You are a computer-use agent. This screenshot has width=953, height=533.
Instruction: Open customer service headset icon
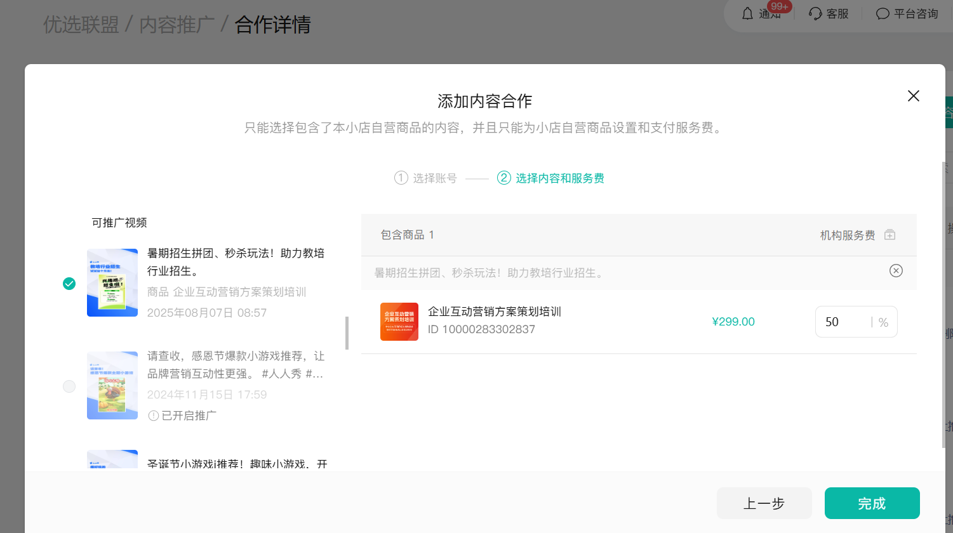click(x=815, y=13)
